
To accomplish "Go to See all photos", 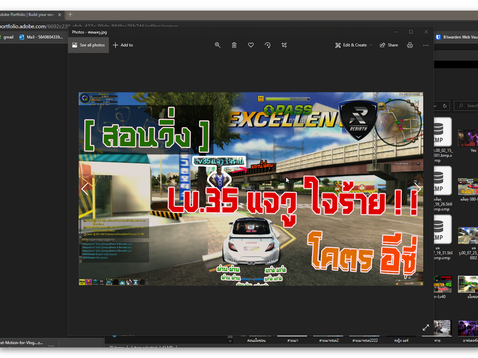I will point(88,45).
